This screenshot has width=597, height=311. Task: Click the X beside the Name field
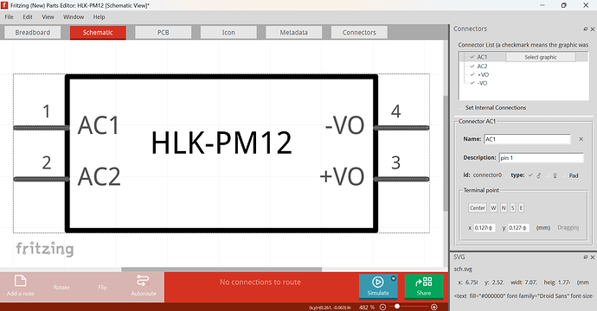pos(581,139)
